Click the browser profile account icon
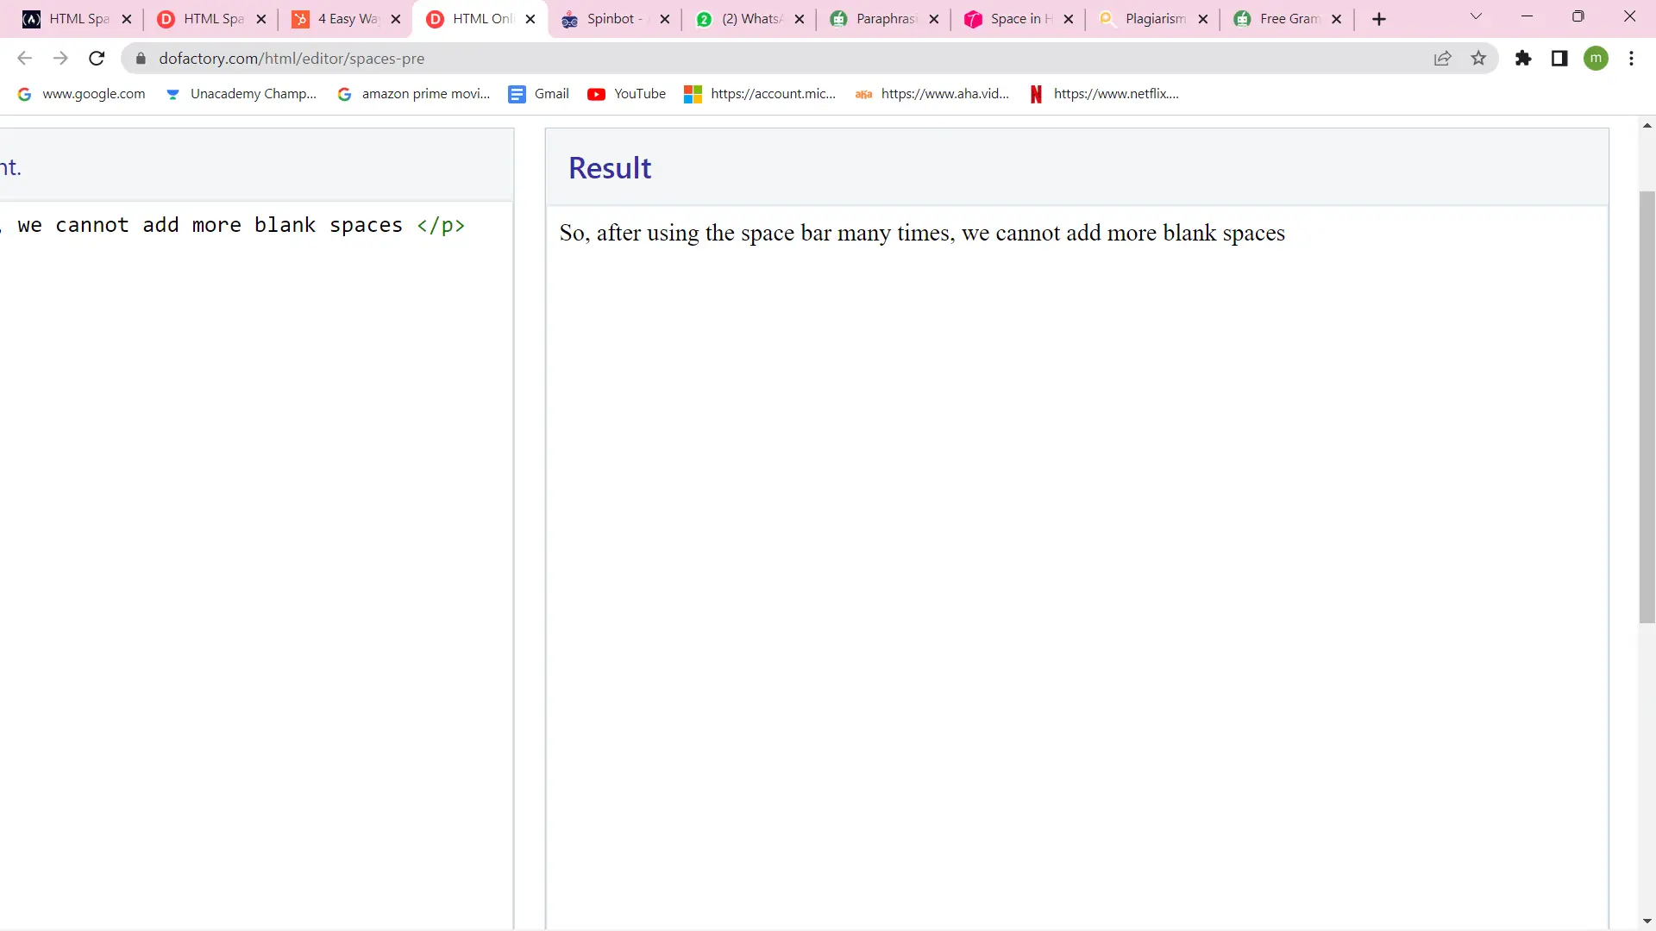Image resolution: width=1656 pixels, height=931 pixels. pos(1598,58)
